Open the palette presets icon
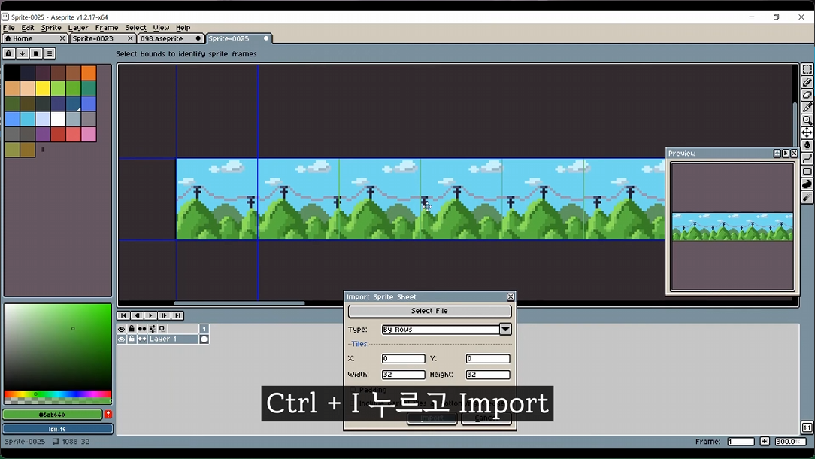Screen dimensions: 815x459 click(36, 53)
